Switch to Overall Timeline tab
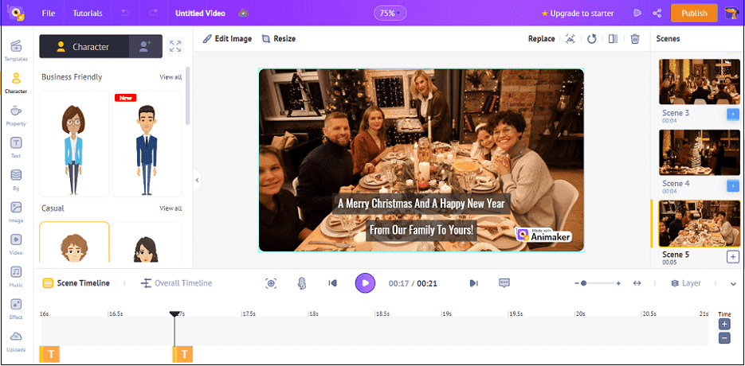The image size is (745, 366). (177, 283)
